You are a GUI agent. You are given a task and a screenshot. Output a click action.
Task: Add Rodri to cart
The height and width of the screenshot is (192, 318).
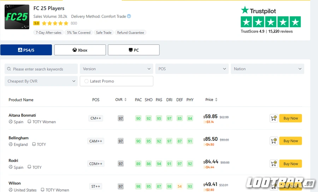tap(274, 164)
